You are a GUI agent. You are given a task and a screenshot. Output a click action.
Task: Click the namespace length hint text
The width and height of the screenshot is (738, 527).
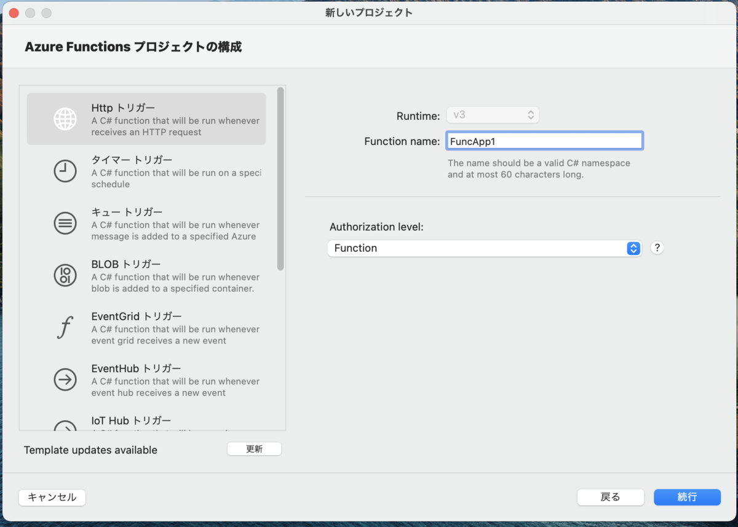[x=539, y=169]
